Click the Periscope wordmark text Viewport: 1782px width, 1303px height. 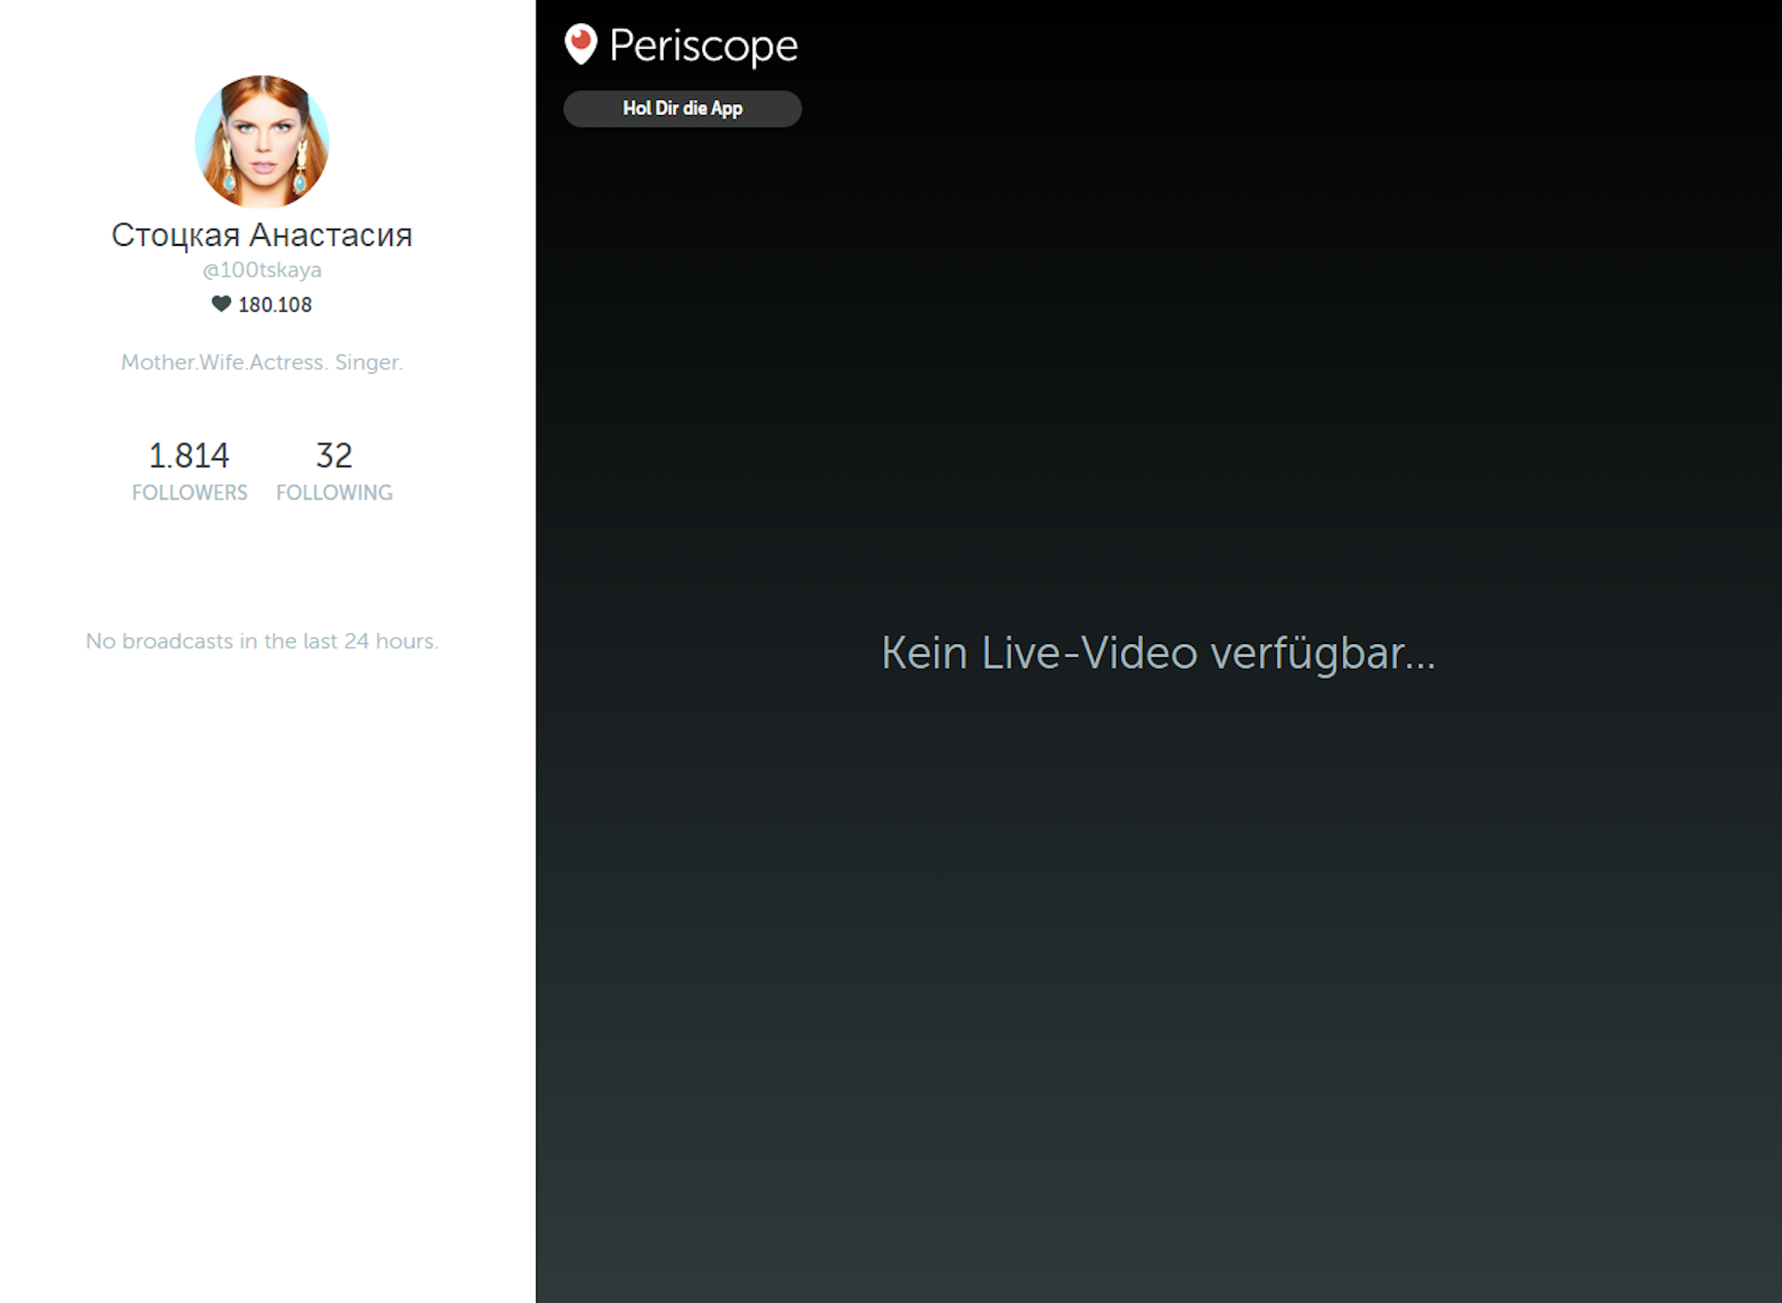(x=703, y=46)
